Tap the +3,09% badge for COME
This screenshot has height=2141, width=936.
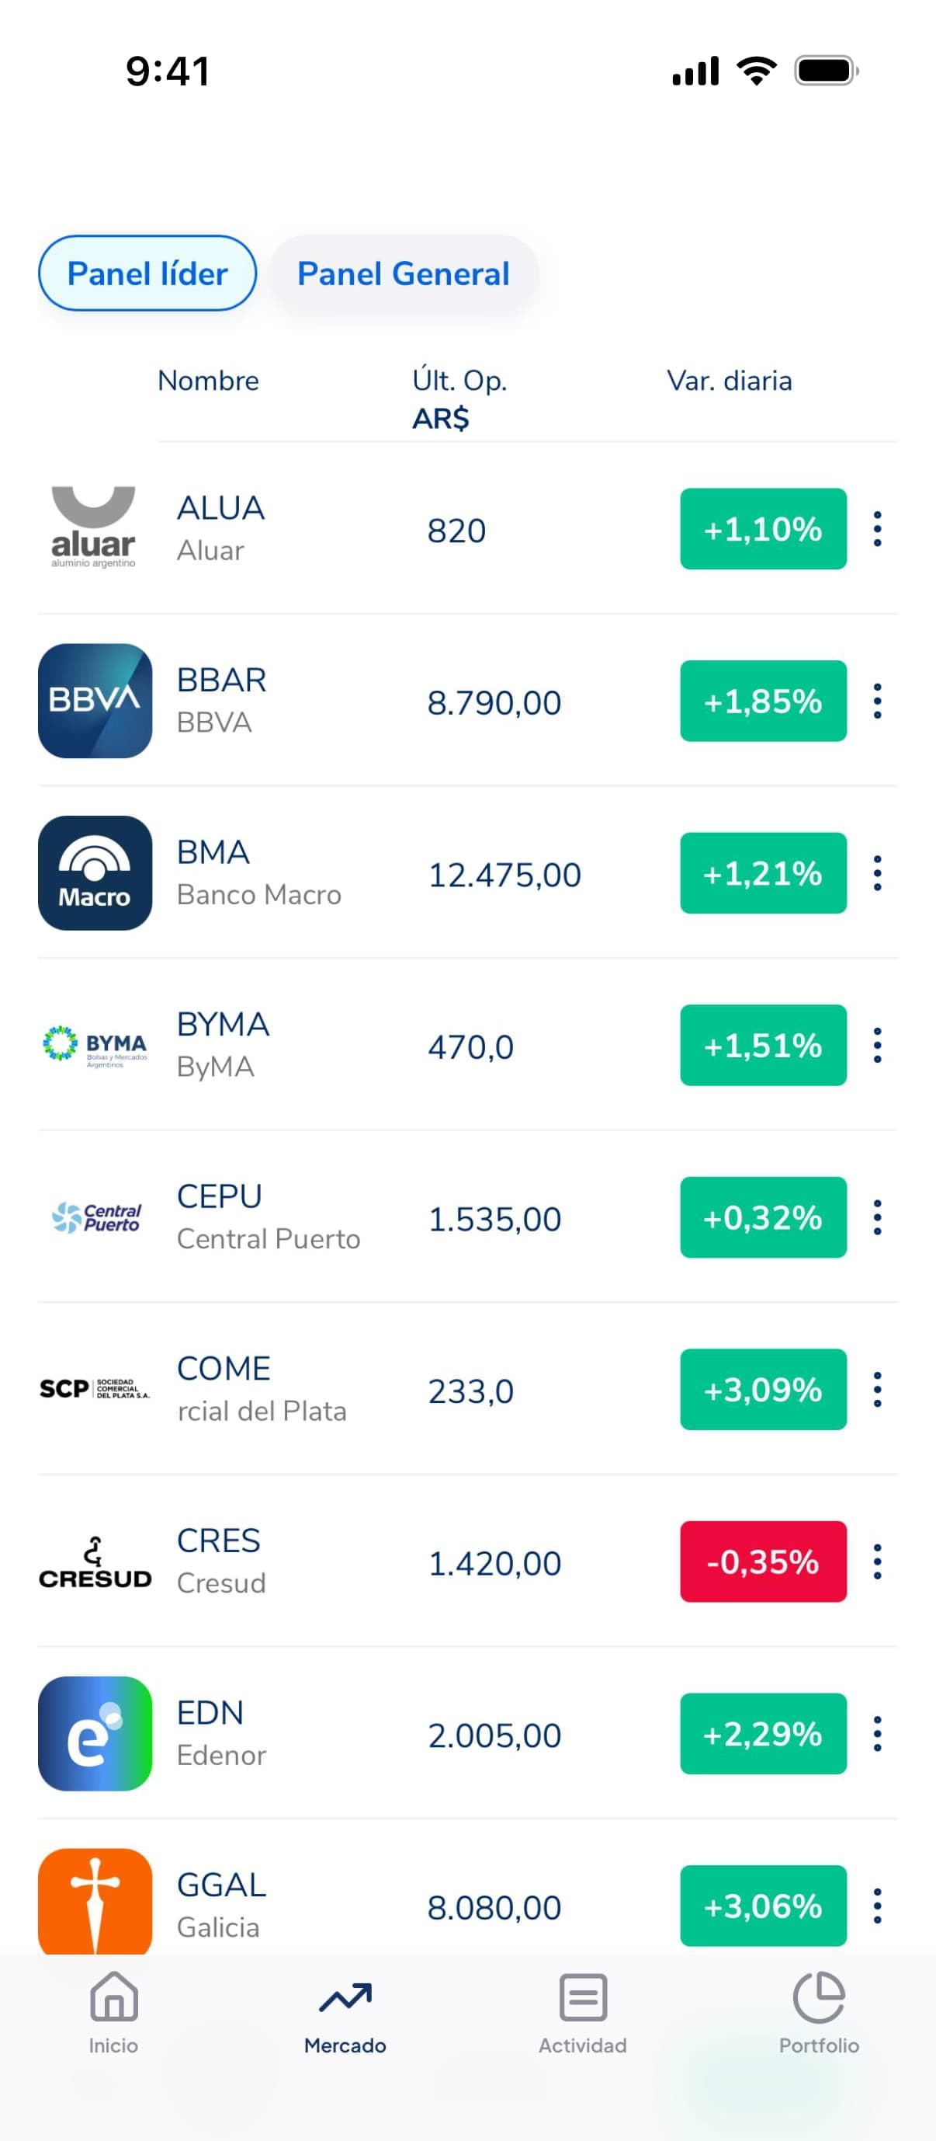[763, 1389]
